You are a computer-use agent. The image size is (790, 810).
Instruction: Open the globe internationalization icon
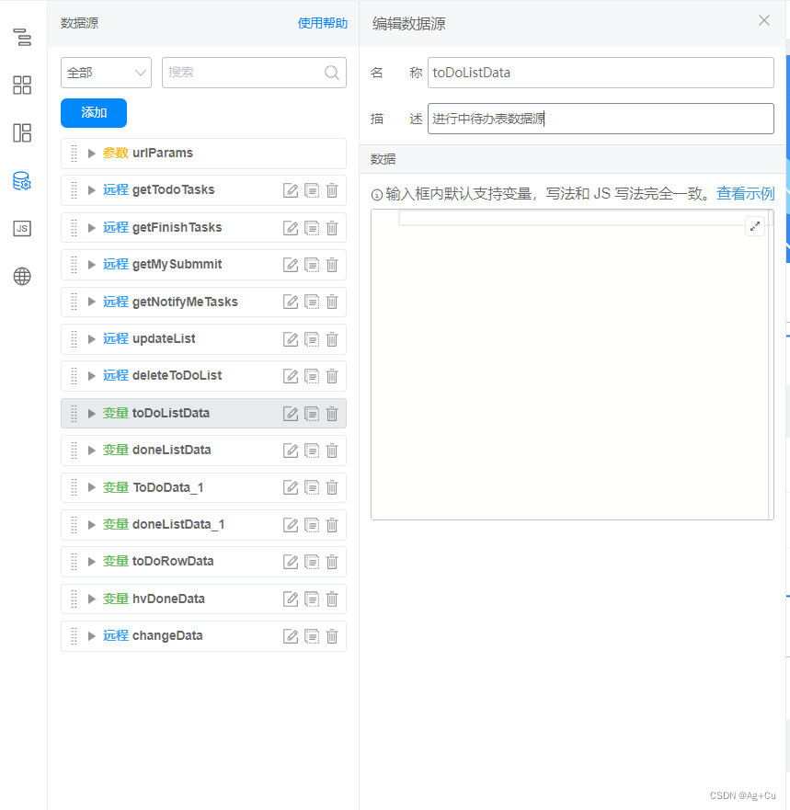click(22, 277)
